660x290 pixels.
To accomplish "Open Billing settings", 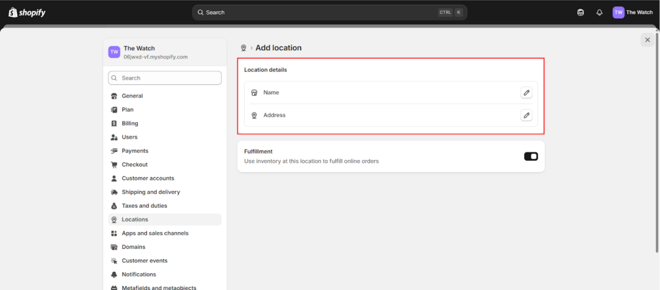I will pos(130,123).
